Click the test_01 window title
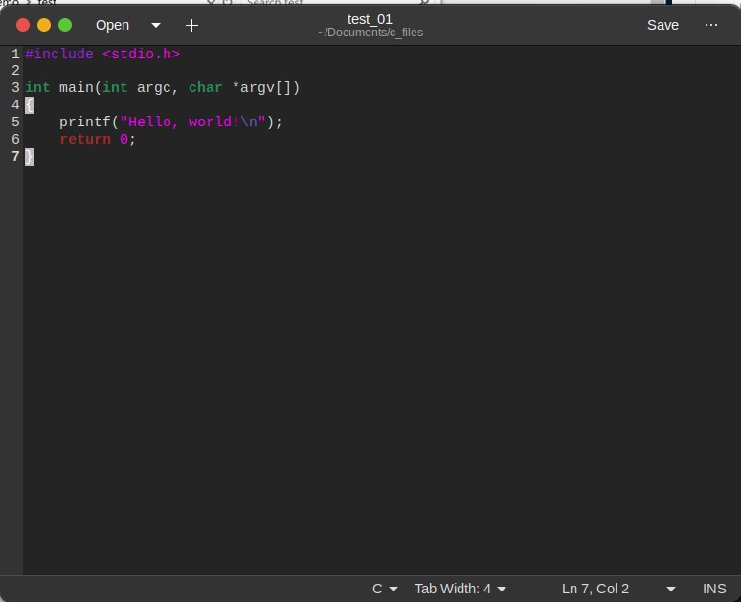The width and height of the screenshot is (741, 602). click(x=370, y=19)
